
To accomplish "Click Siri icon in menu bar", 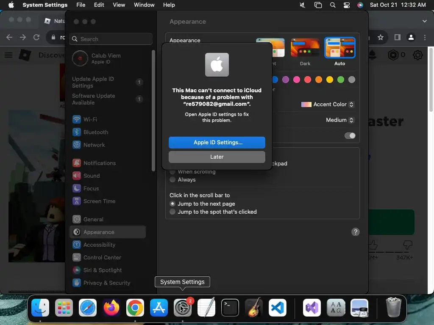I will (x=360, y=5).
